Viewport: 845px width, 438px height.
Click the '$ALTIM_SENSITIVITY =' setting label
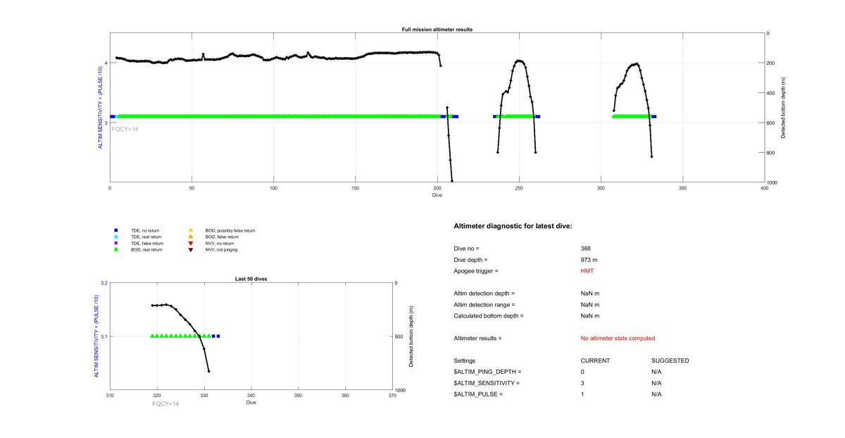pos(487,383)
